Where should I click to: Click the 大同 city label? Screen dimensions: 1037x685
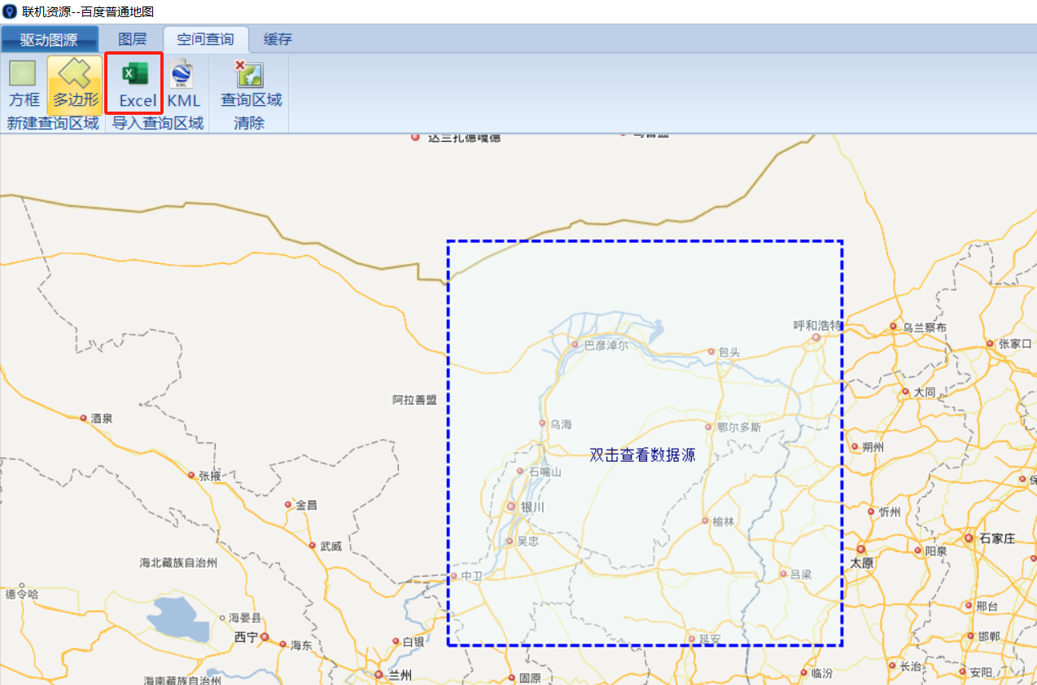[x=925, y=392]
